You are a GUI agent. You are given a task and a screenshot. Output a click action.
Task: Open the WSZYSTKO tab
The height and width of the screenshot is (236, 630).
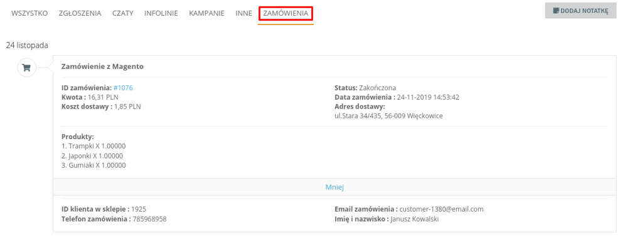tap(29, 13)
